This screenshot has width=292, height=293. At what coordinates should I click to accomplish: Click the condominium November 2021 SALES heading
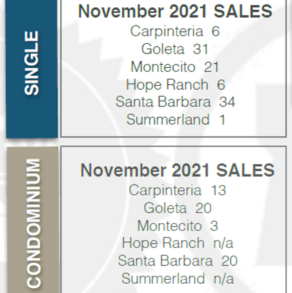[177, 170]
